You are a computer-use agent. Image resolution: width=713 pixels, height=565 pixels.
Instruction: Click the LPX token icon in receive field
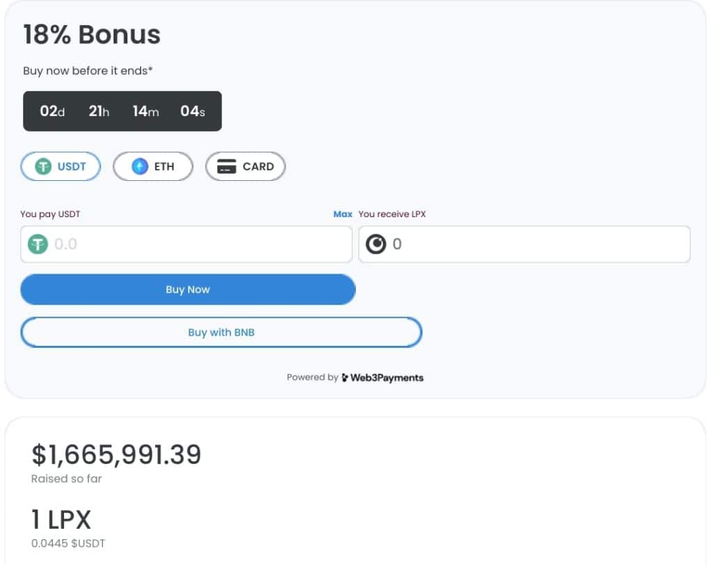376,244
